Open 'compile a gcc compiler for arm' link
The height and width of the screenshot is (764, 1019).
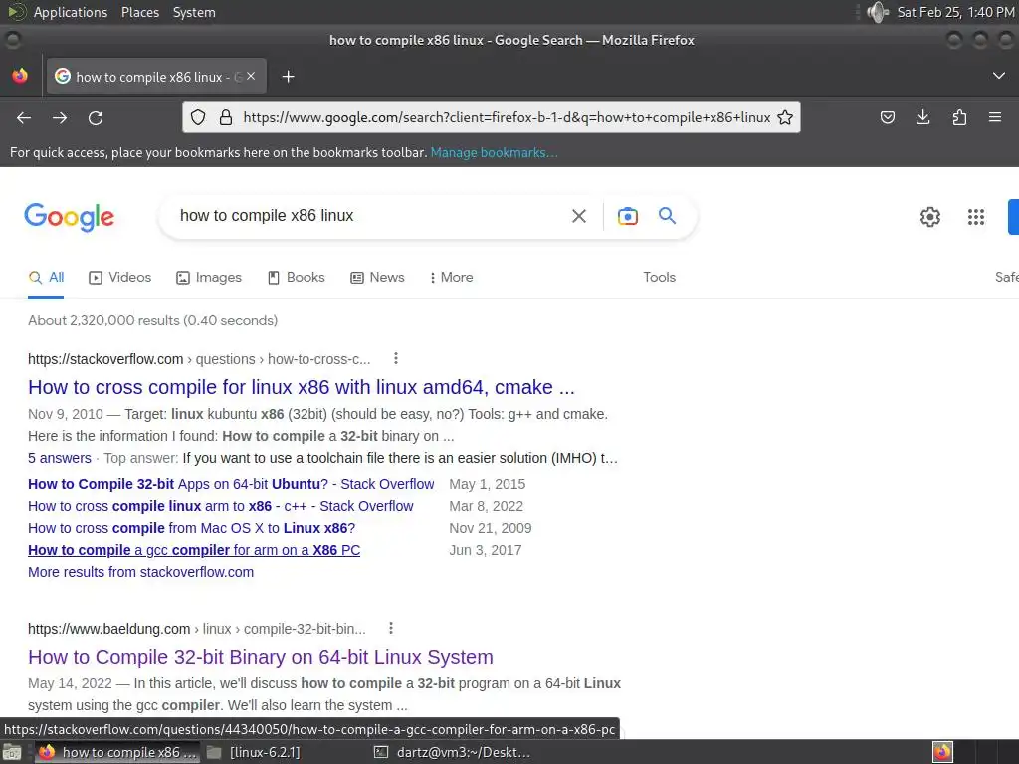(x=194, y=550)
